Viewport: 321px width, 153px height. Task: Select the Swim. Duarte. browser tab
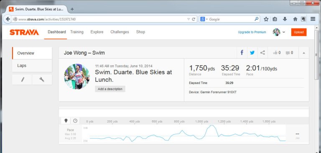[x=38, y=9]
